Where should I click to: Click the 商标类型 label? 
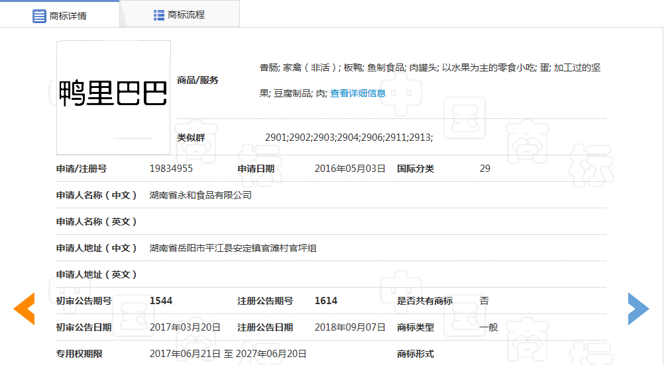(415, 327)
